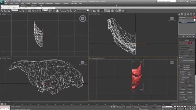Click the Element sub-object level icon
The image size is (196, 110).
tap(191, 43)
